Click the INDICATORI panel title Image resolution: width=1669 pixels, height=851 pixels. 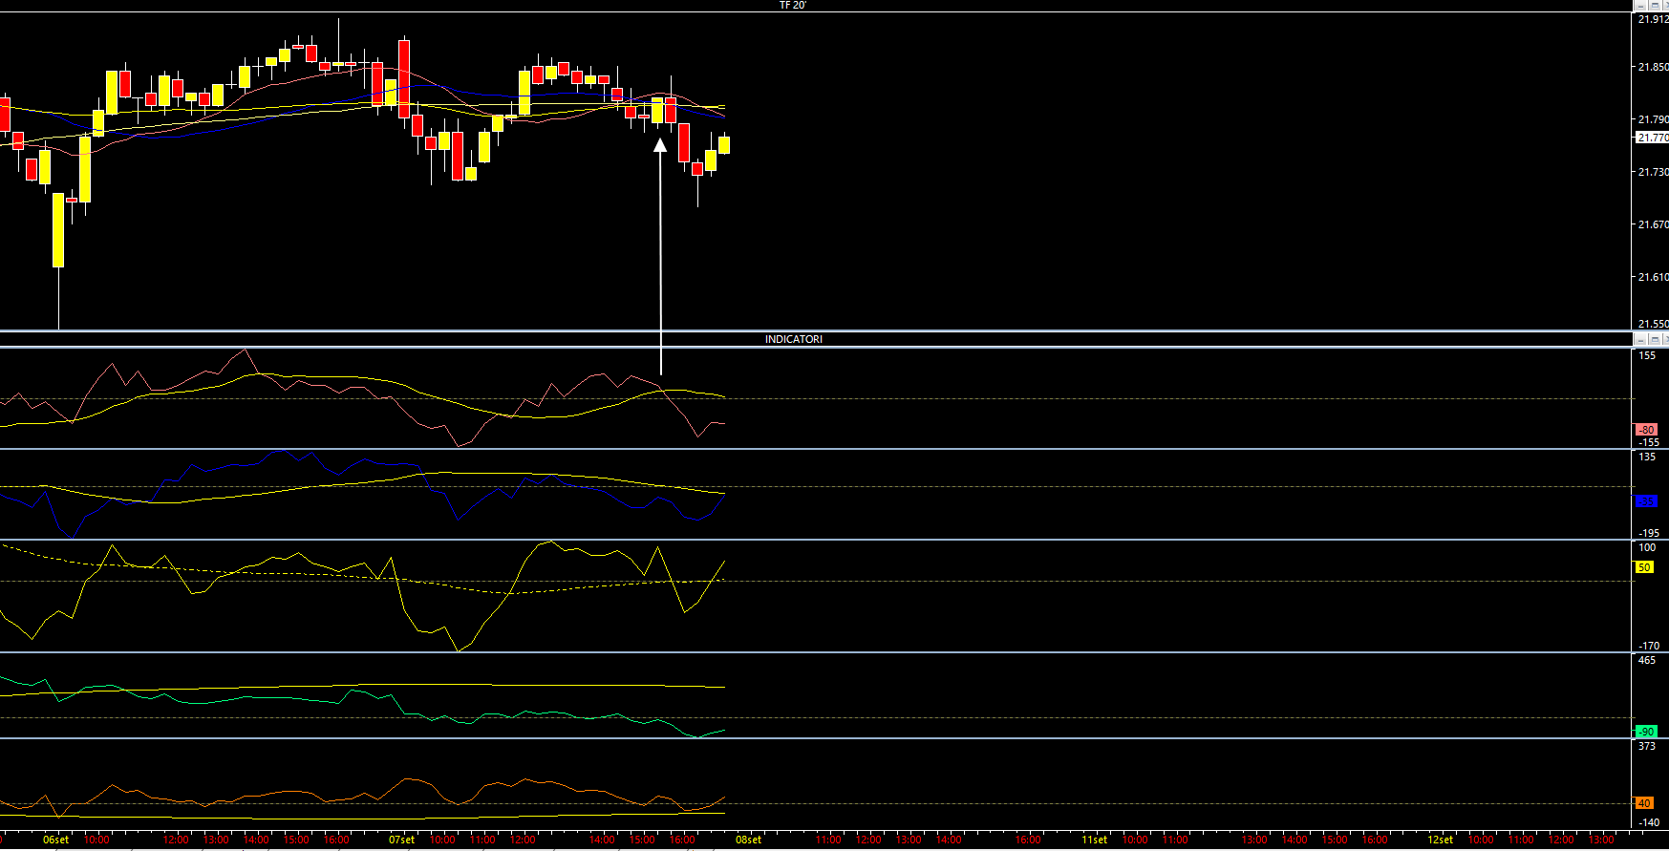point(793,339)
